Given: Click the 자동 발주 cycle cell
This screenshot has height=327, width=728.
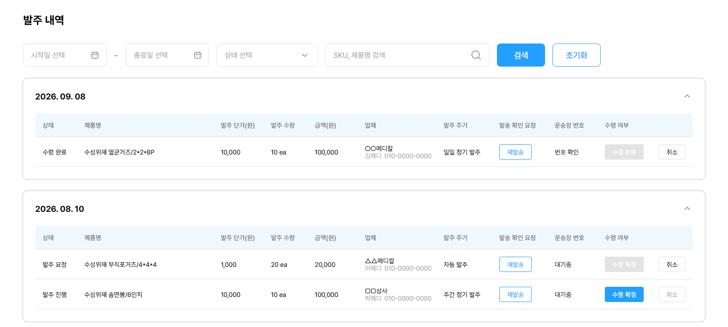Looking at the screenshot, I should coord(456,265).
